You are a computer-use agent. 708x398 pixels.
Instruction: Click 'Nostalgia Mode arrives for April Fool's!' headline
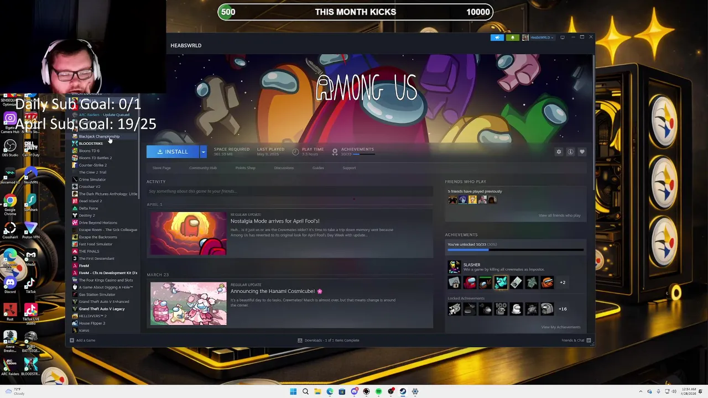275,221
